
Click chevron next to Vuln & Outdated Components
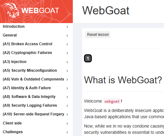[67, 80]
